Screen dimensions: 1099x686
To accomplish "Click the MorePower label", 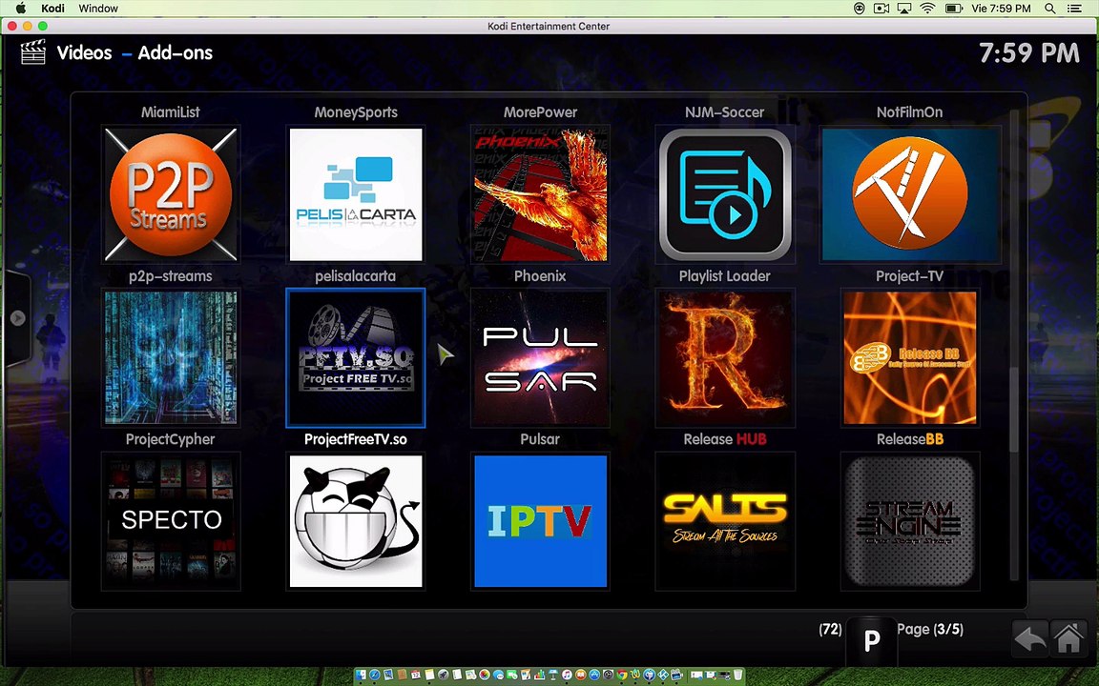I will tap(540, 112).
